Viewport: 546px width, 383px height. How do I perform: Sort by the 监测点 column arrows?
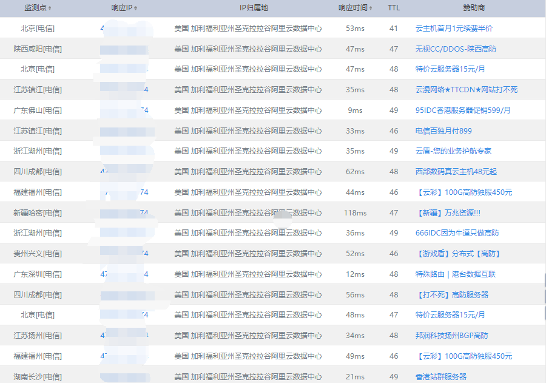(50, 8)
